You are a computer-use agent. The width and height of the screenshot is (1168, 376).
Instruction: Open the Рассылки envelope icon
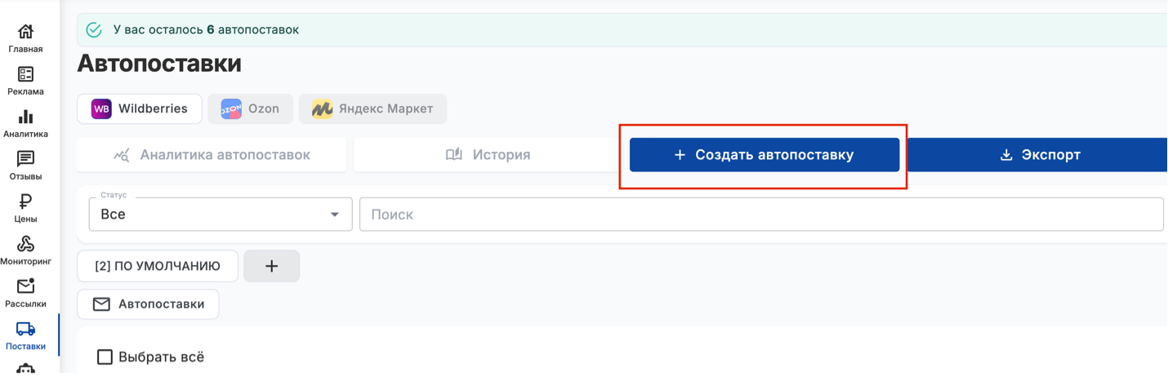tap(26, 287)
